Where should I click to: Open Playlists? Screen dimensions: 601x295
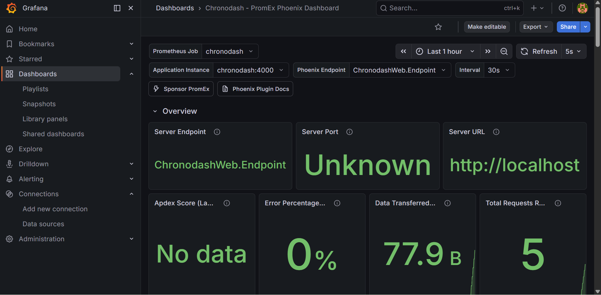[x=35, y=89]
